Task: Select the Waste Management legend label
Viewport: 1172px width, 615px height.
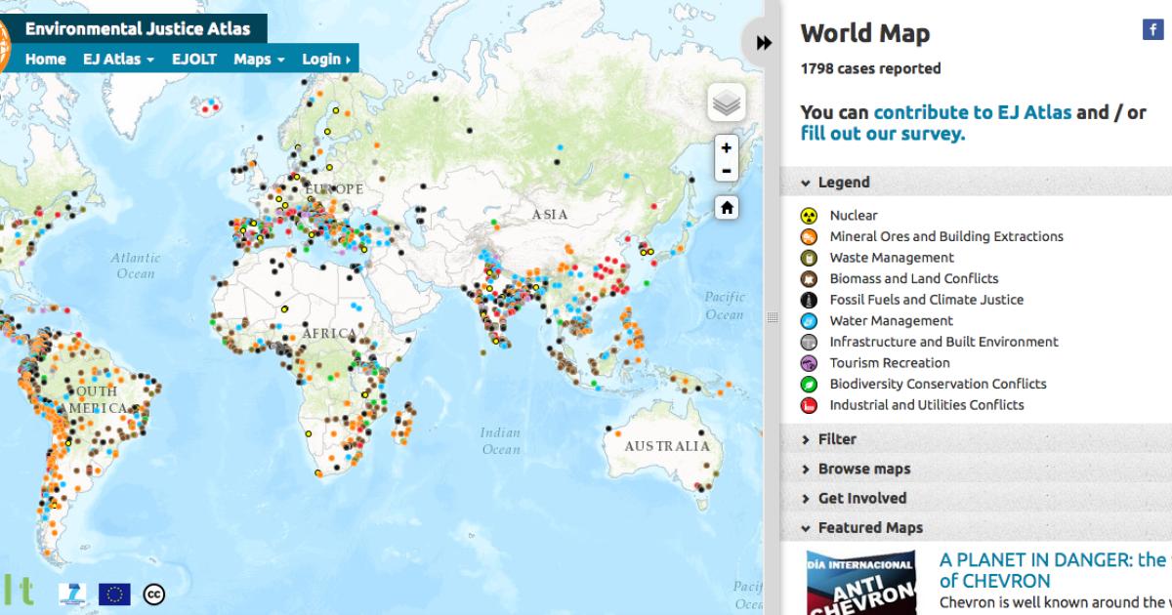Action: (892, 258)
